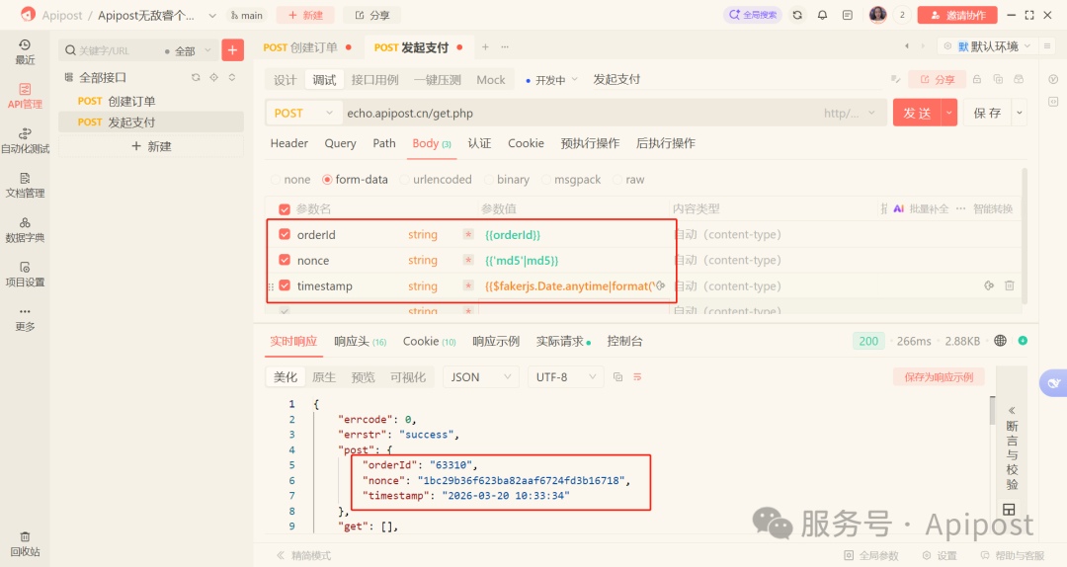Click the user avatar in top bar
This screenshot has width=1067, height=567.
pos(878,15)
